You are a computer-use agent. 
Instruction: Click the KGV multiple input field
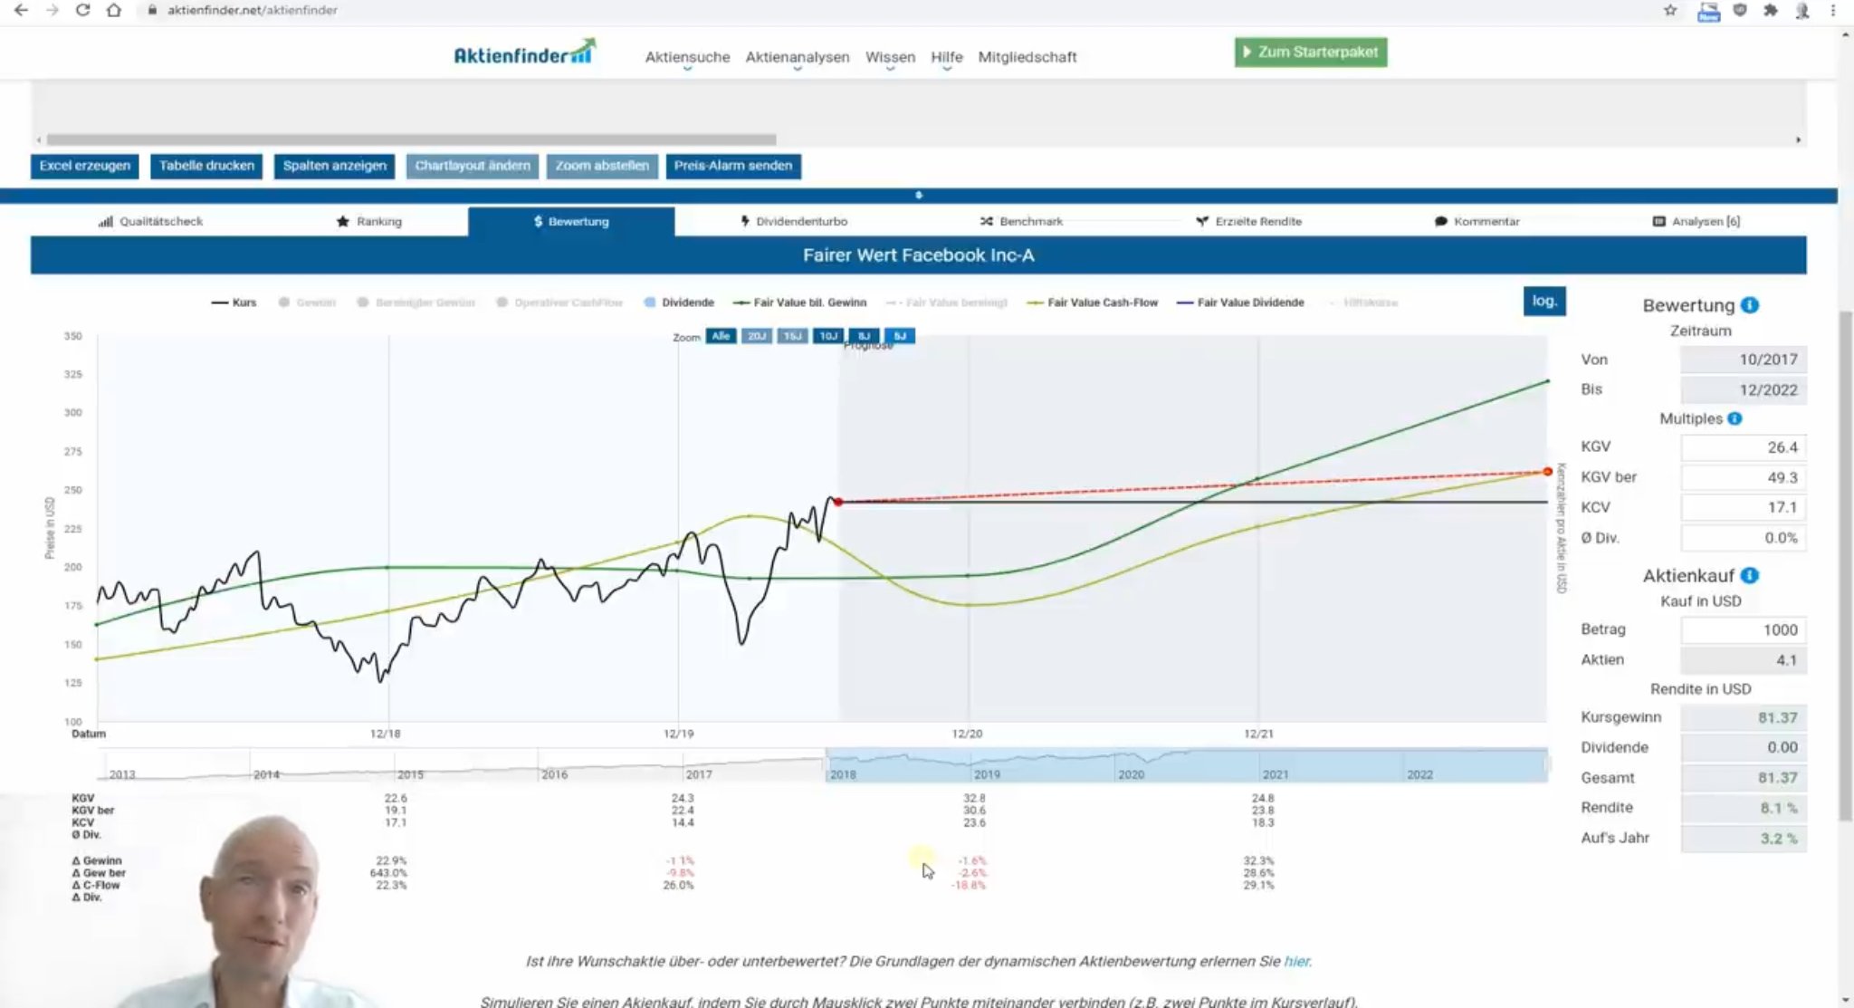click(1743, 447)
